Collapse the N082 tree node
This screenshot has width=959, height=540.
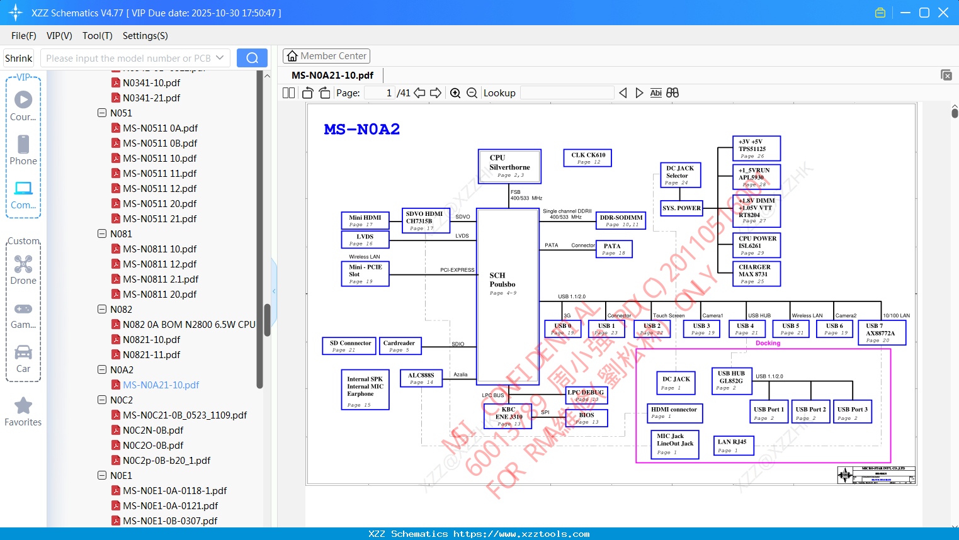tap(102, 310)
